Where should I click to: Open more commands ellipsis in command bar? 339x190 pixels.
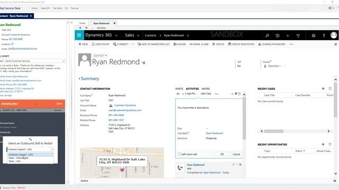click(291, 44)
